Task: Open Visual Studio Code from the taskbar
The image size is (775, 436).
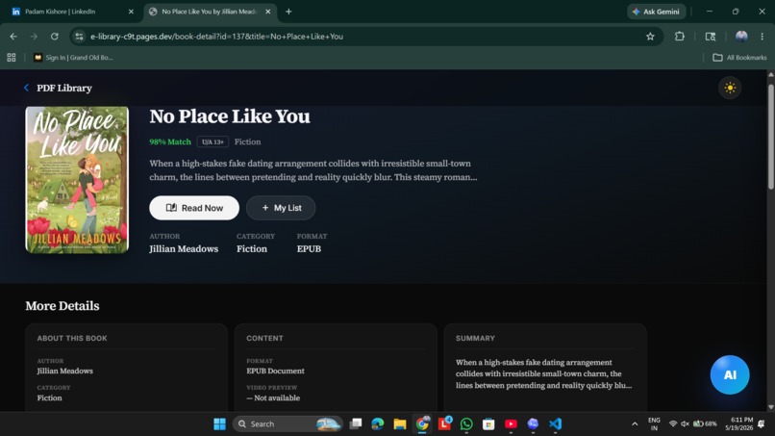Action: click(555, 424)
